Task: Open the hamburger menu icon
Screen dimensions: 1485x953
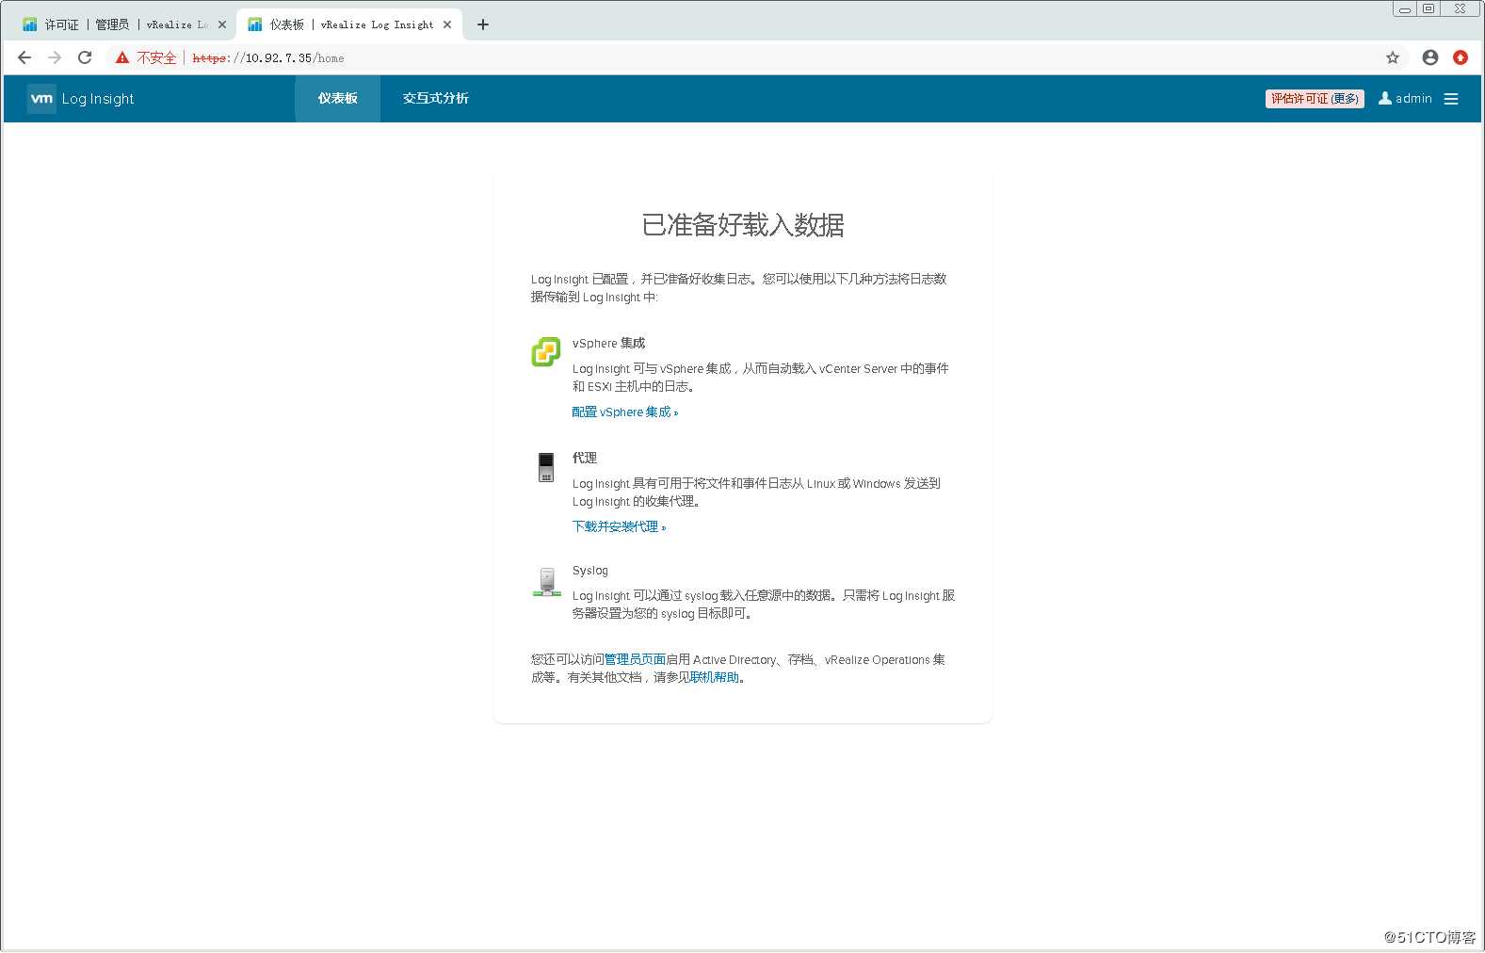Action: (x=1451, y=99)
